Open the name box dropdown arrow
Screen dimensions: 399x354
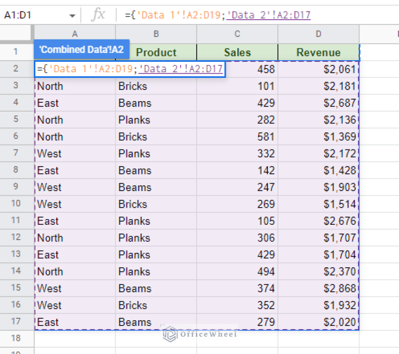point(72,16)
